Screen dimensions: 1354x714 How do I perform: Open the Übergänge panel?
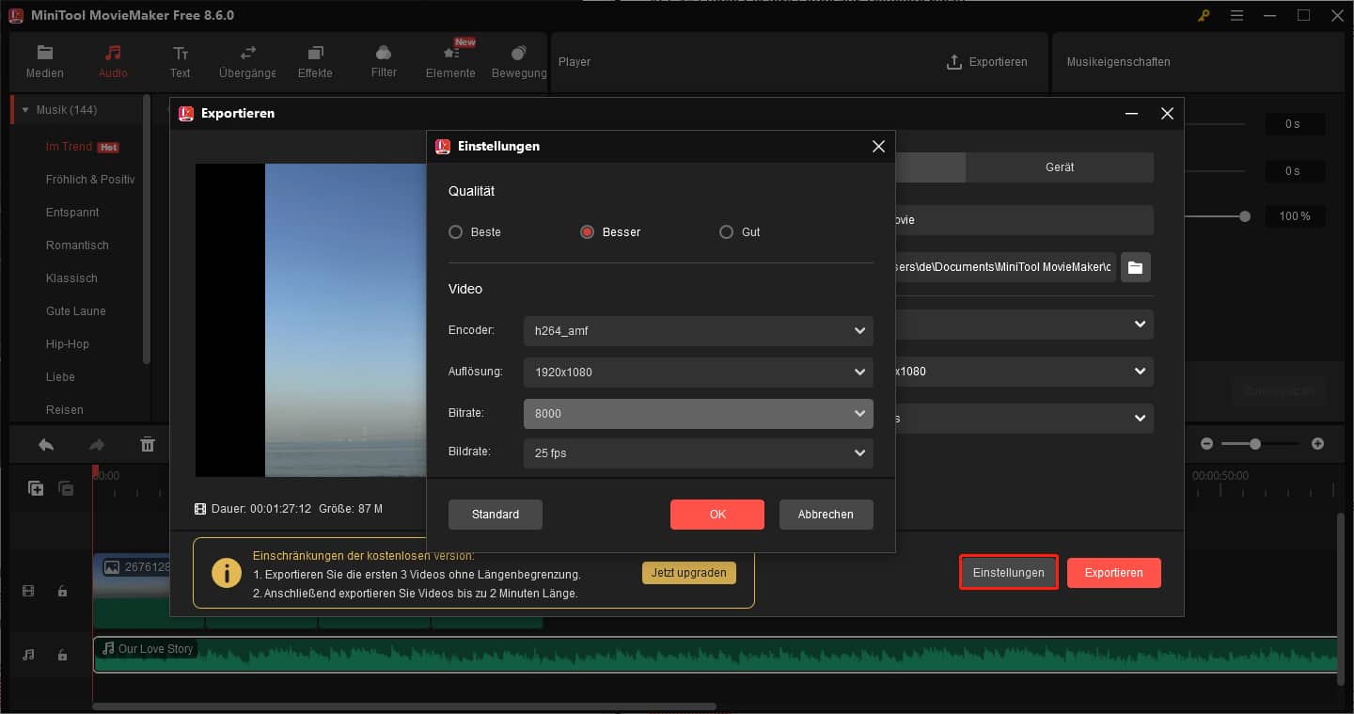[x=246, y=61]
